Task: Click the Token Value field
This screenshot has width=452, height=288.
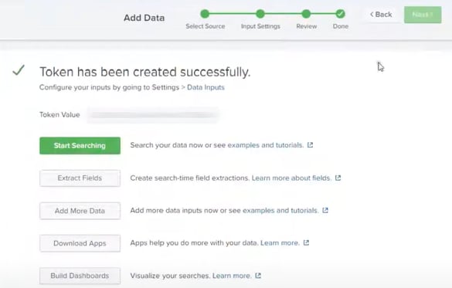Action: pos(153,115)
